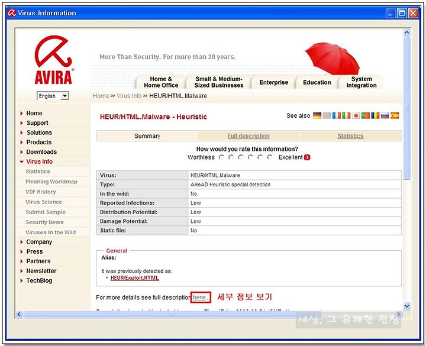Go to Home in the breadcrumb

[101, 96]
